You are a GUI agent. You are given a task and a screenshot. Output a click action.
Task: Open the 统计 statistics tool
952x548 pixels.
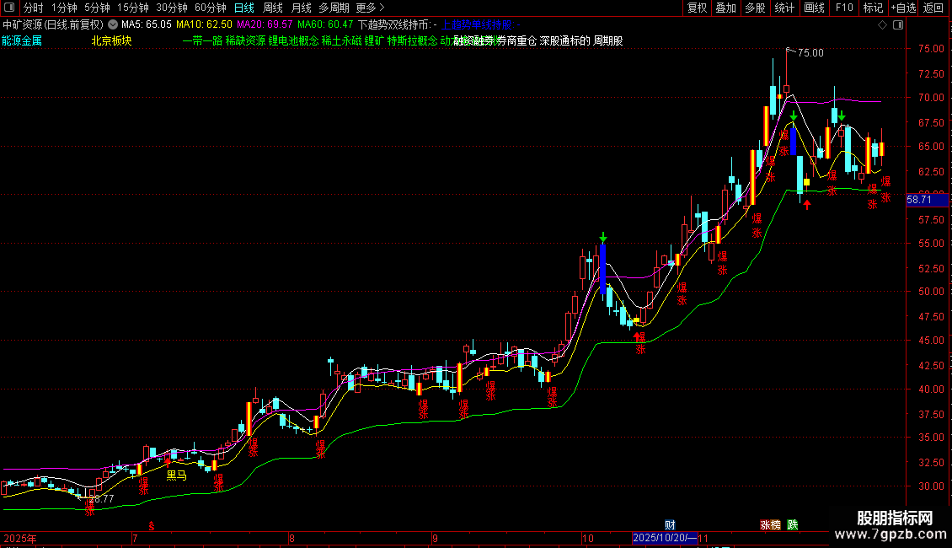[x=784, y=8]
